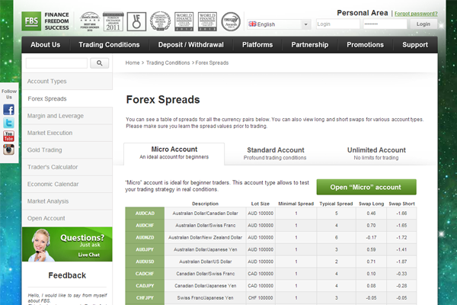Open the Facebook follow icon
The height and width of the screenshot is (305, 457).
[x=8, y=110]
